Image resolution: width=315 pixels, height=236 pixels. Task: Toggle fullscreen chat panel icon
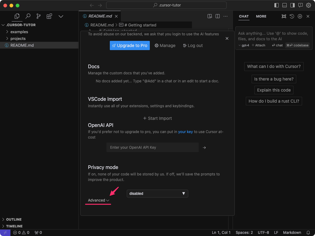(x=284, y=17)
